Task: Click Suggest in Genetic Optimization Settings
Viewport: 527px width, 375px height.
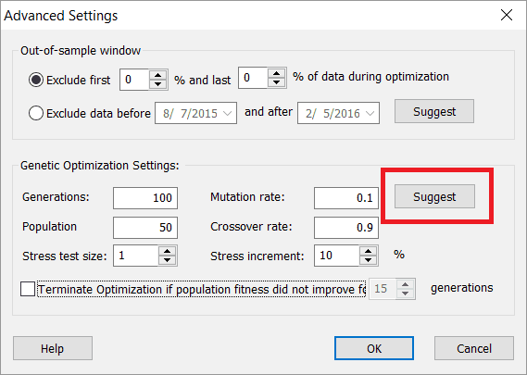Action: [434, 196]
